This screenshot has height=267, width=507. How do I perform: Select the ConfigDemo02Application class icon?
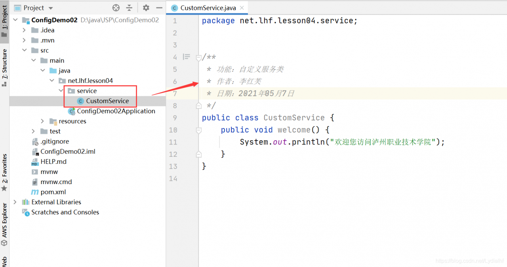[x=71, y=111]
